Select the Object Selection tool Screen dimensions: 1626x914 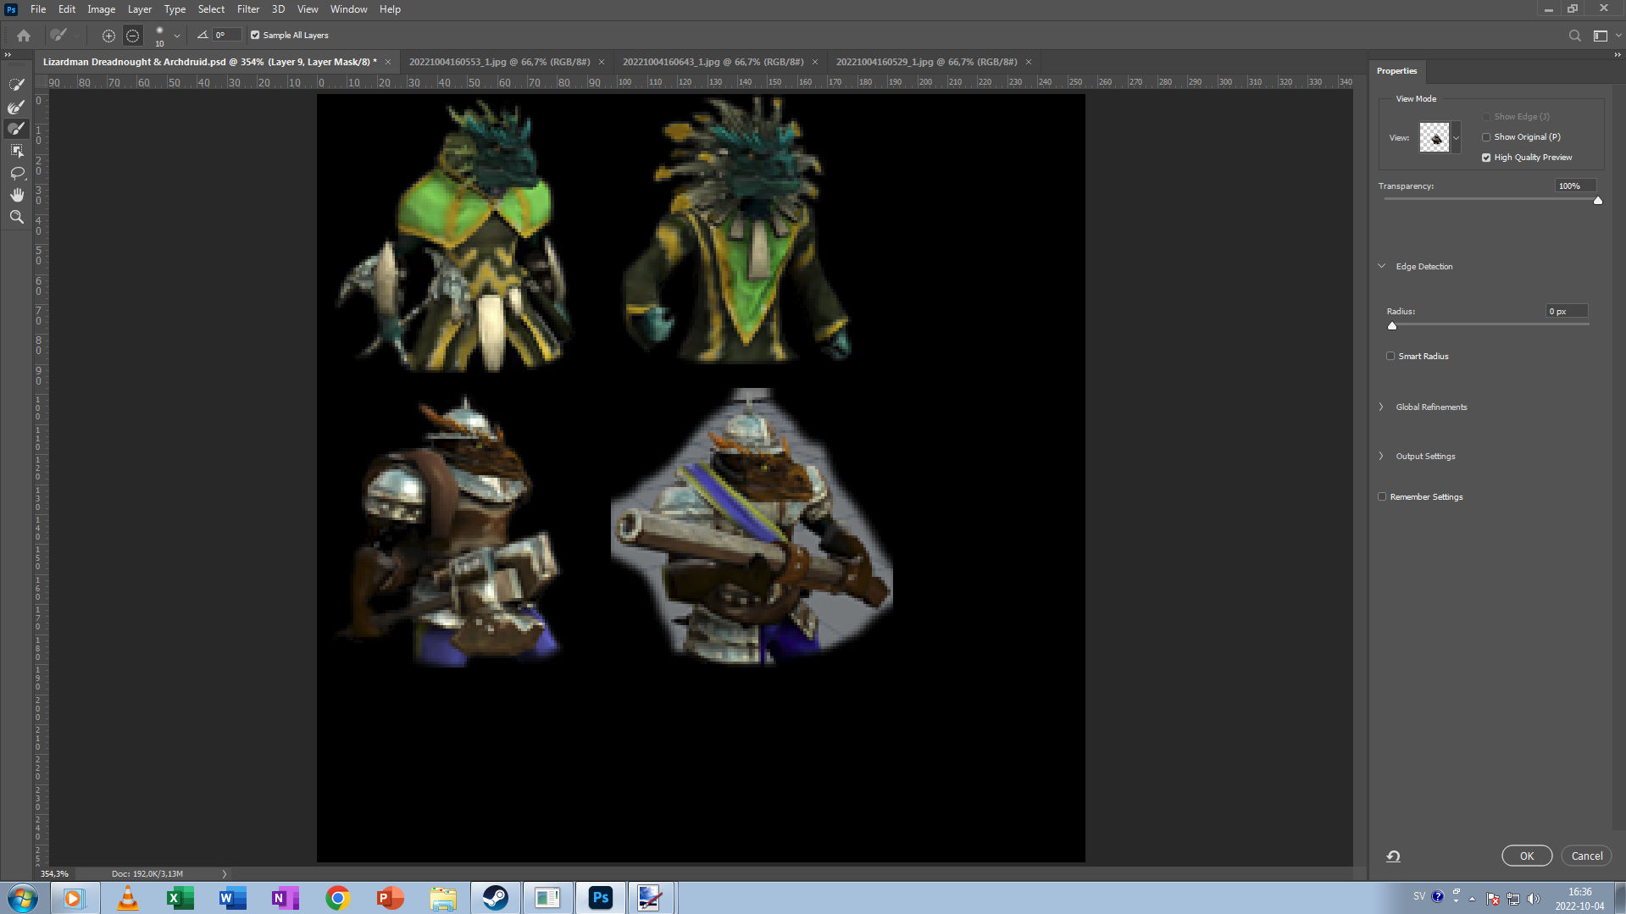(x=16, y=151)
